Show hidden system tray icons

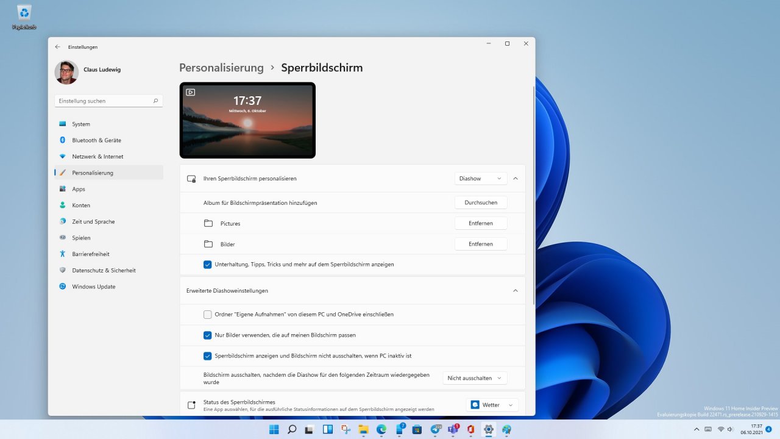[697, 429]
